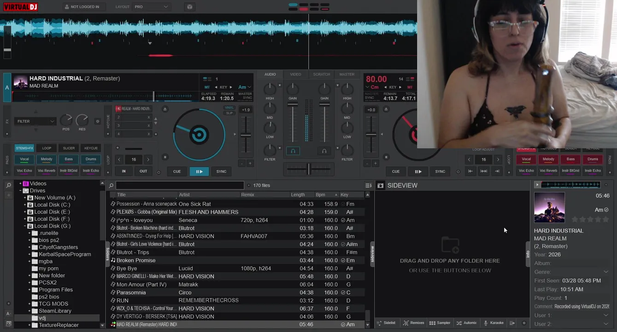Collapse the Local Disk (G:) tree node
Screen dimensions: 617x332
(x=25, y=226)
